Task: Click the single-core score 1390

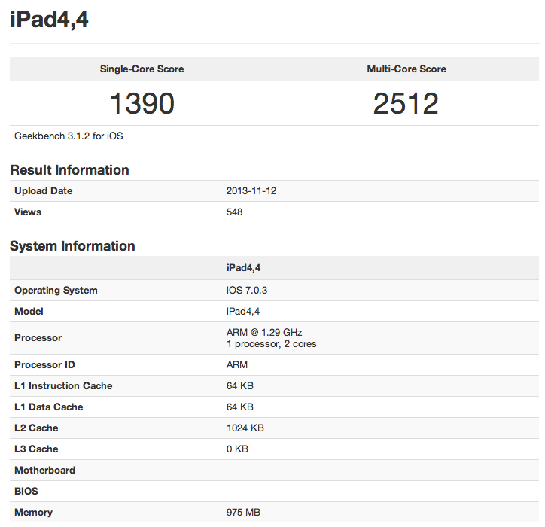Action: [142, 103]
